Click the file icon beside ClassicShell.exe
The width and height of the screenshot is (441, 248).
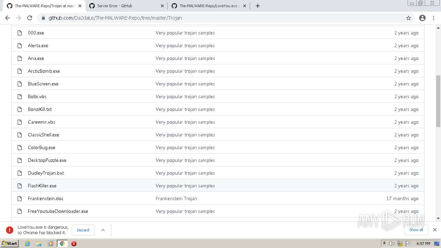pyautogui.click(x=20, y=135)
